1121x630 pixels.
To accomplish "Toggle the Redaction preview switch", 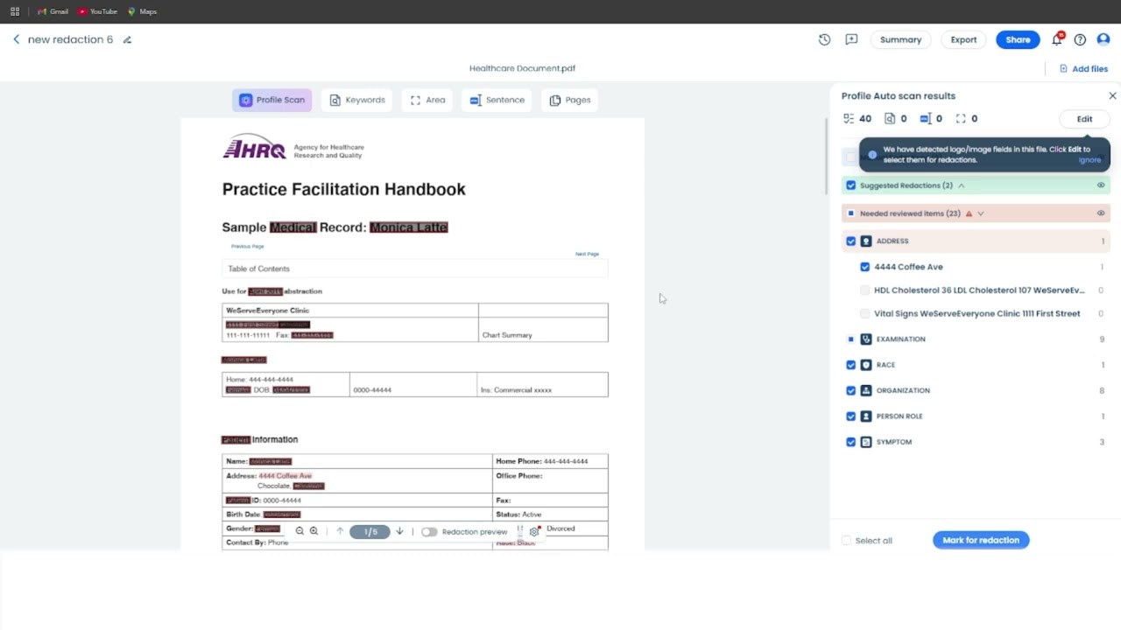I will pos(429,532).
